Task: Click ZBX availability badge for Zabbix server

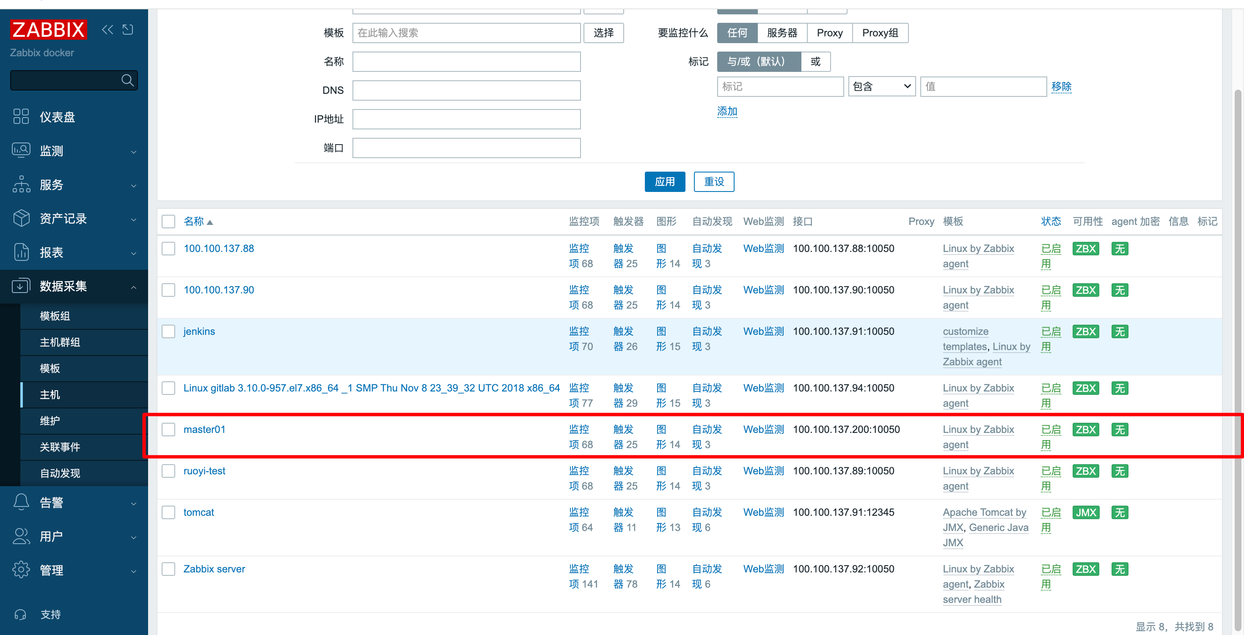Action: pyautogui.click(x=1086, y=569)
